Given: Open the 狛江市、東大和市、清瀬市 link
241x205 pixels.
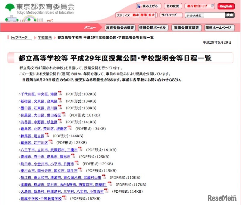Looking at the screenshot, I should click(61, 178).
